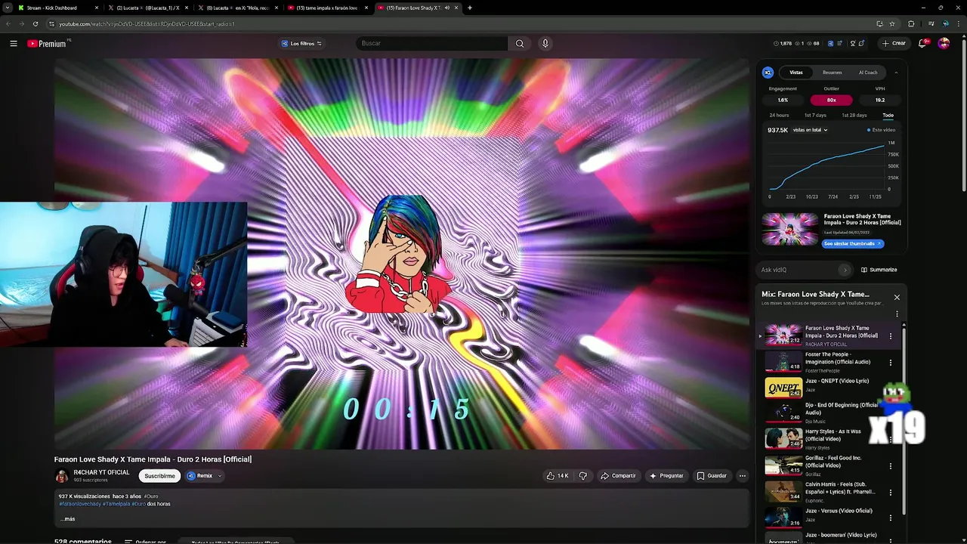
Task: Click 'See similar thumbnails' button
Action: [852, 244]
